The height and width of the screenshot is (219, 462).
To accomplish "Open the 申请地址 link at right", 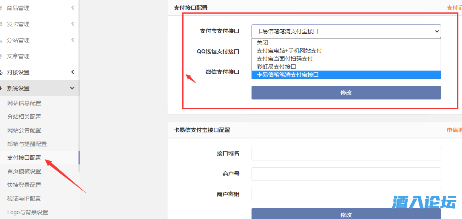I will tap(454, 130).
